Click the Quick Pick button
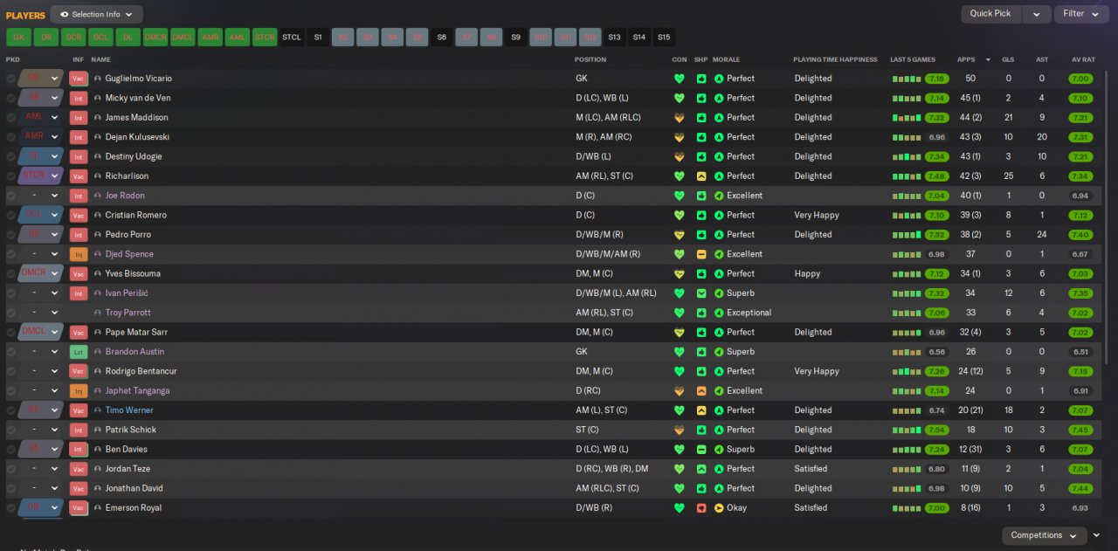This screenshot has width=1118, height=551. click(x=990, y=14)
